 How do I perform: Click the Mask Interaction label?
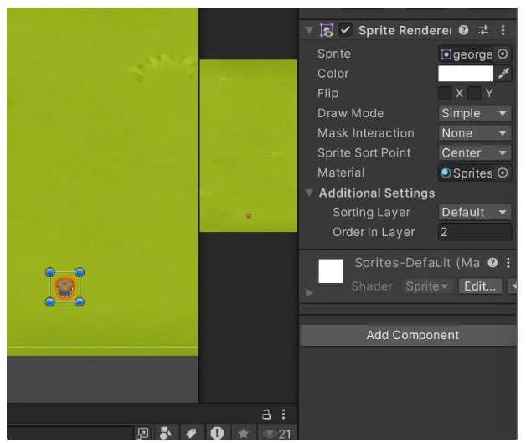point(366,133)
